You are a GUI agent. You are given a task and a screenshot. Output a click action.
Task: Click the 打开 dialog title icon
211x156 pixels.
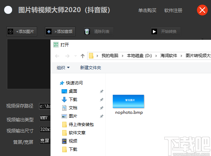(x=56, y=45)
